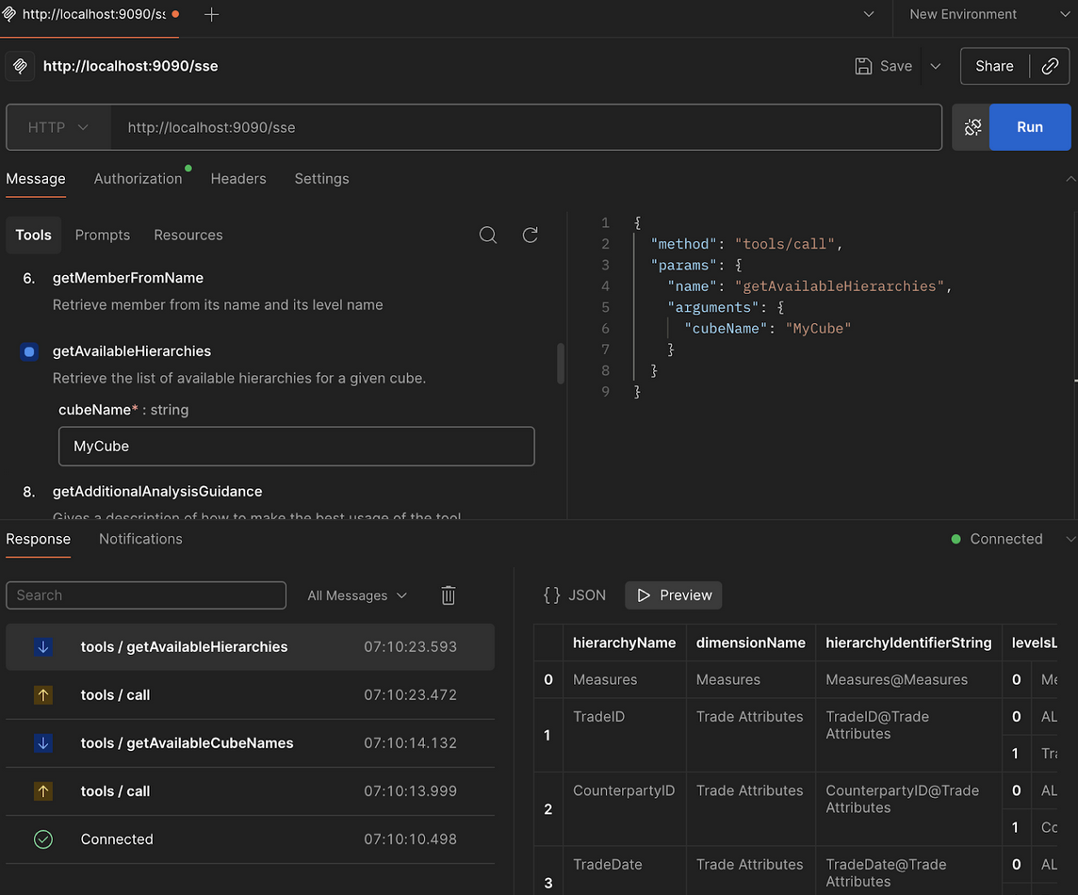Click the hierarchyName column header
The height and width of the screenshot is (895, 1078).
624,643
